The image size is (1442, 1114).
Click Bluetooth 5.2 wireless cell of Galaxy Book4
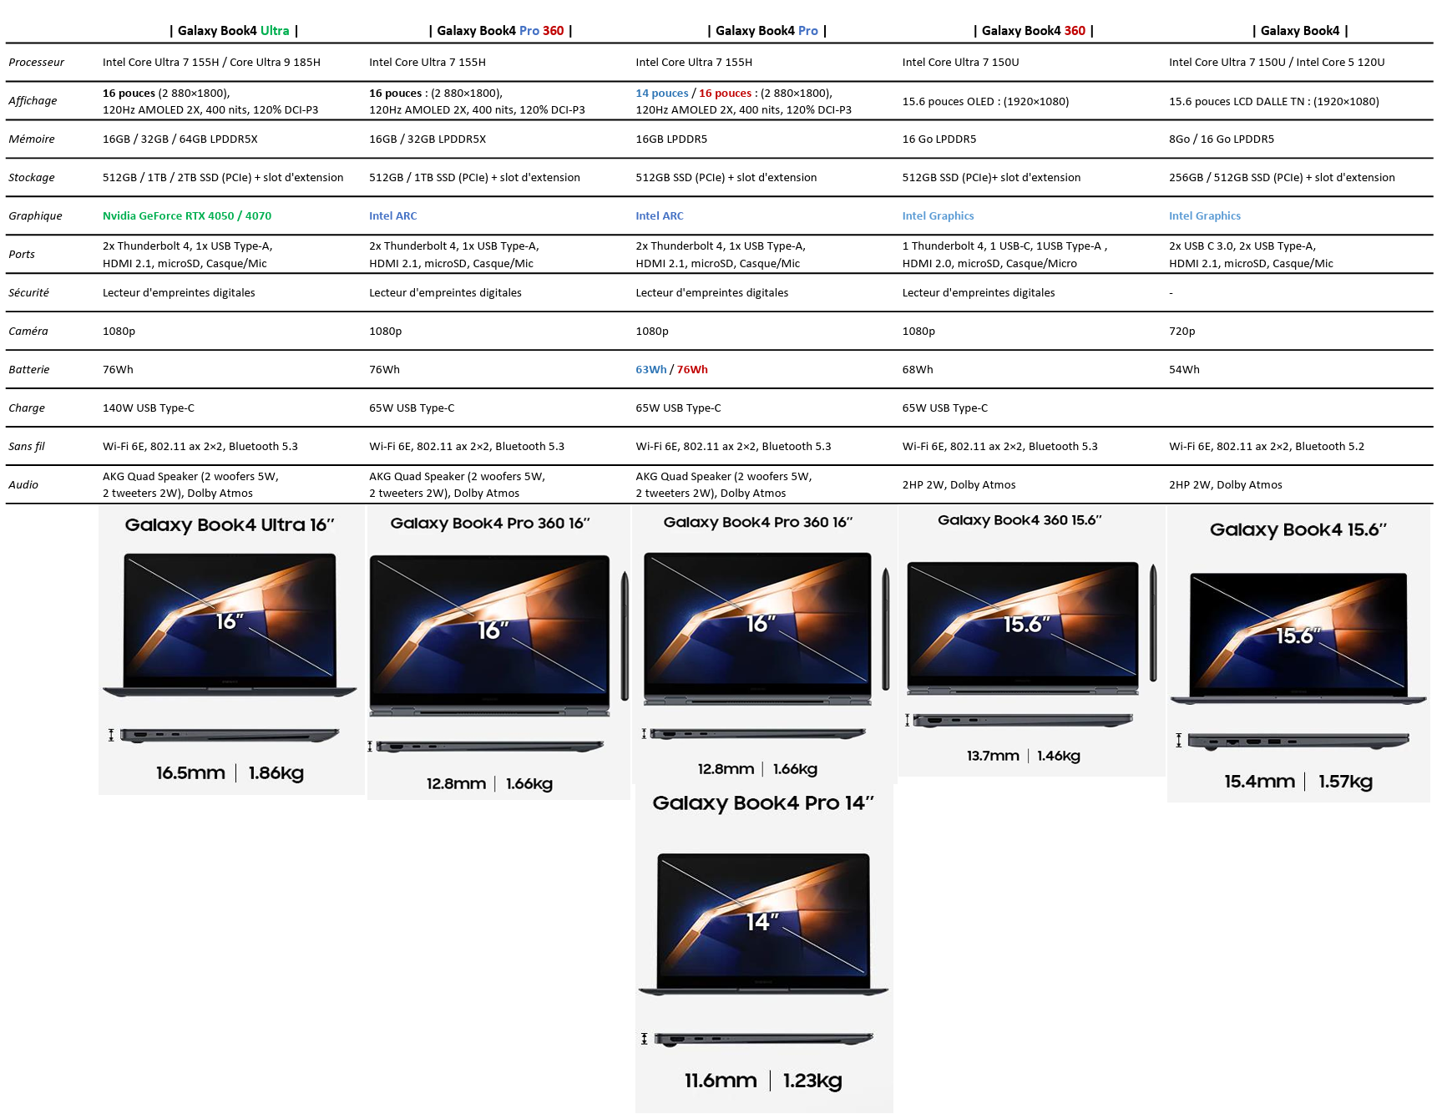1267,447
